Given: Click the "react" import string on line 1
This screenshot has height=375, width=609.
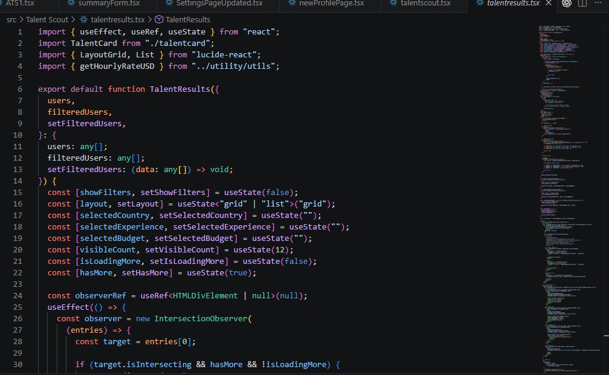Looking at the screenshot, I should click(259, 32).
